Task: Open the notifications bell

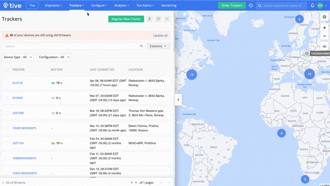Action: point(312,5)
